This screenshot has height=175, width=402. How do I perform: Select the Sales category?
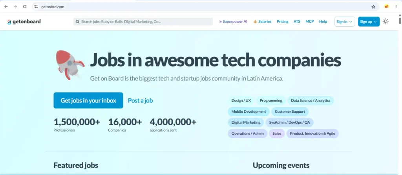(x=277, y=134)
